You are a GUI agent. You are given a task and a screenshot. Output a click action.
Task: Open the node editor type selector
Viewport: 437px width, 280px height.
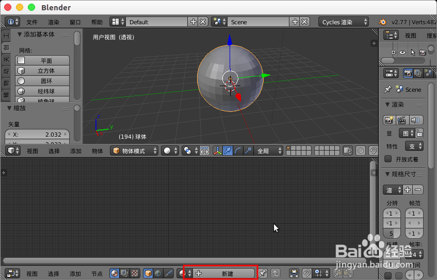pos(12,274)
